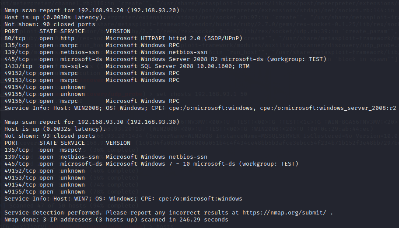Click the 49155/tcp unknown line under WIN7 host
Viewport: 399px width, 228px height.
[45, 192]
